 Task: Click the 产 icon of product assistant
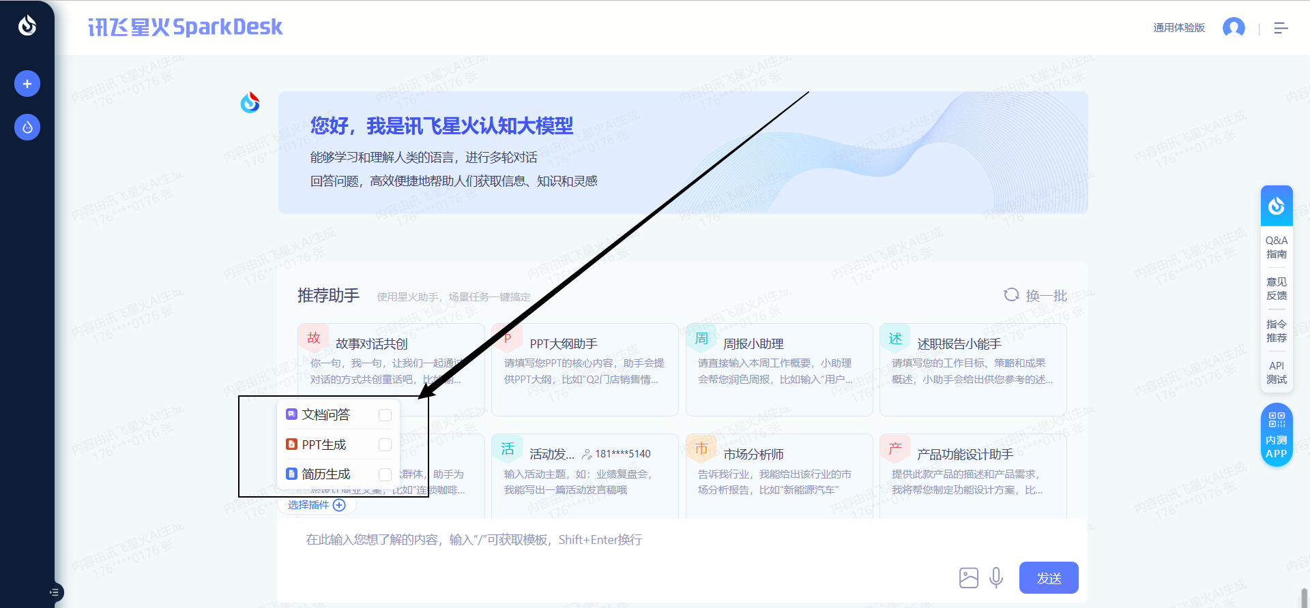pyautogui.click(x=895, y=449)
